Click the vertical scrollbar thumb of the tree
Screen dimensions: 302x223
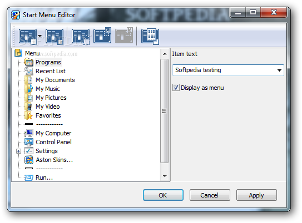point(165,111)
